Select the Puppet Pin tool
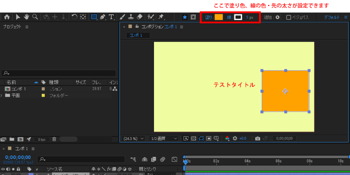The height and width of the screenshot is (175, 350). click(x=161, y=17)
